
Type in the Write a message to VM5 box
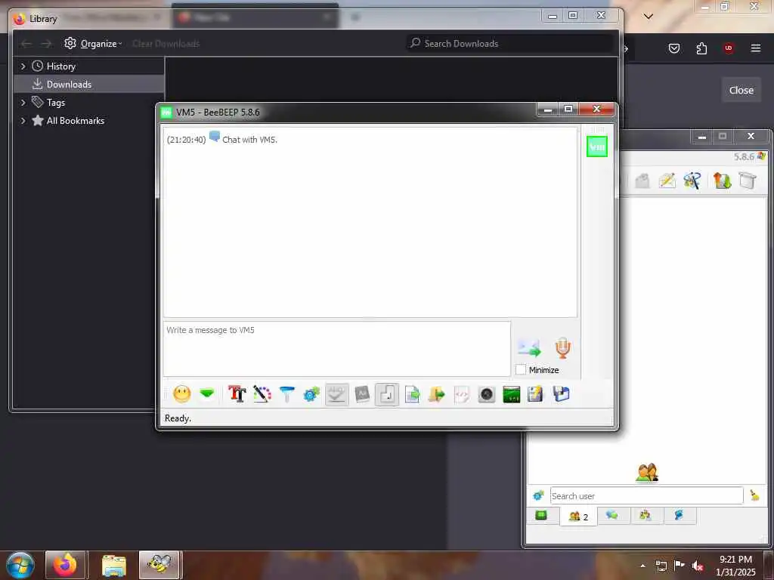(336, 349)
